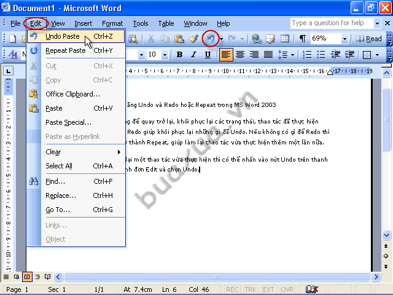The width and height of the screenshot is (393, 295).
Task: Select the Format Painter brush icon
Action: 193,39
